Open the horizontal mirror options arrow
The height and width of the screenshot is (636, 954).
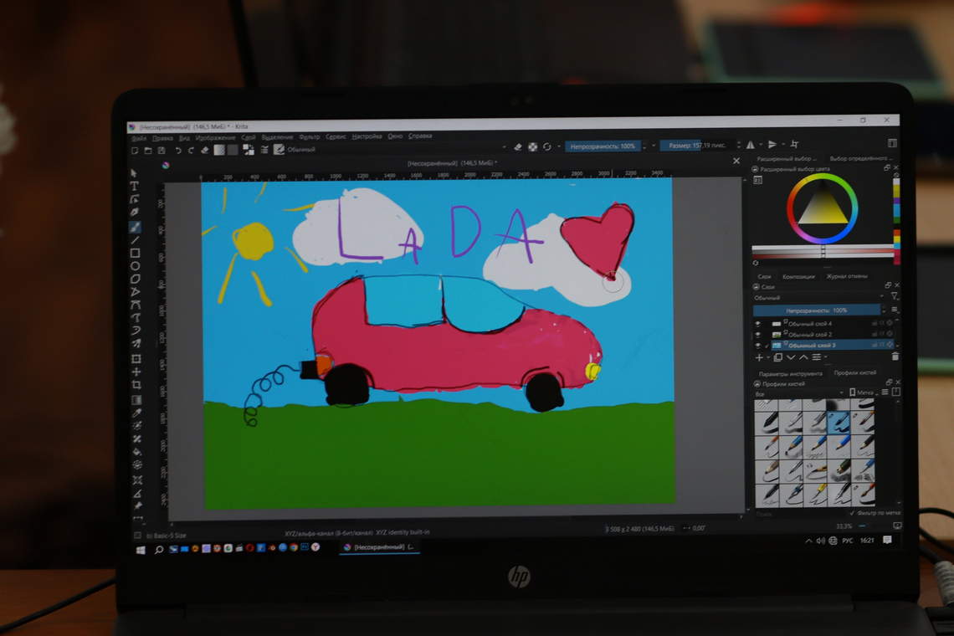coord(761,145)
